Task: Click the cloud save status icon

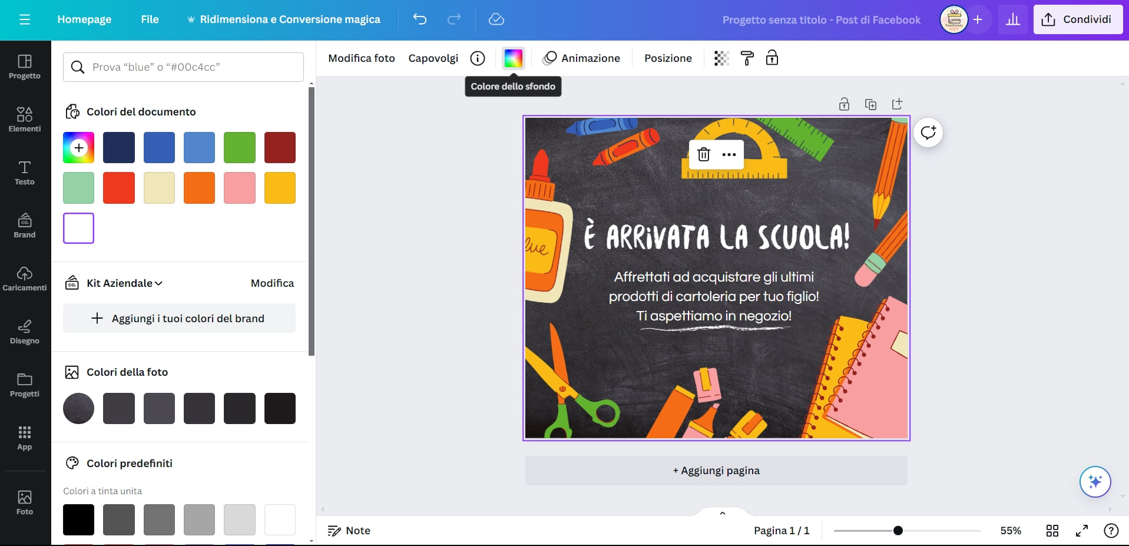Action: pos(496,19)
